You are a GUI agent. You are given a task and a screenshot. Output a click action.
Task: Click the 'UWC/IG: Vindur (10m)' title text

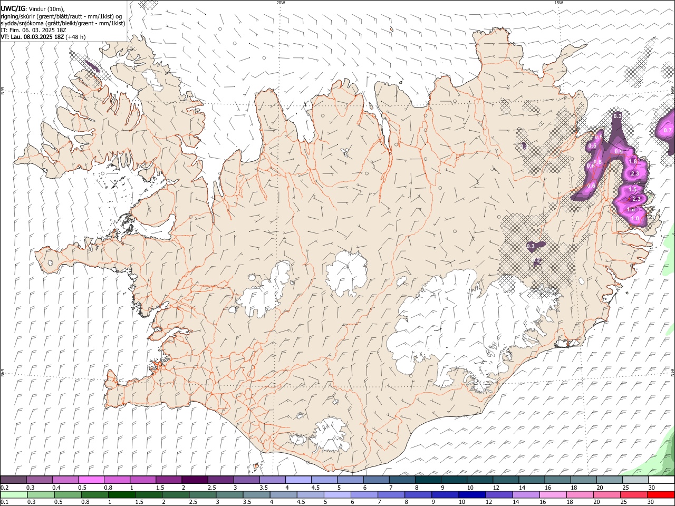[x=33, y=8]
